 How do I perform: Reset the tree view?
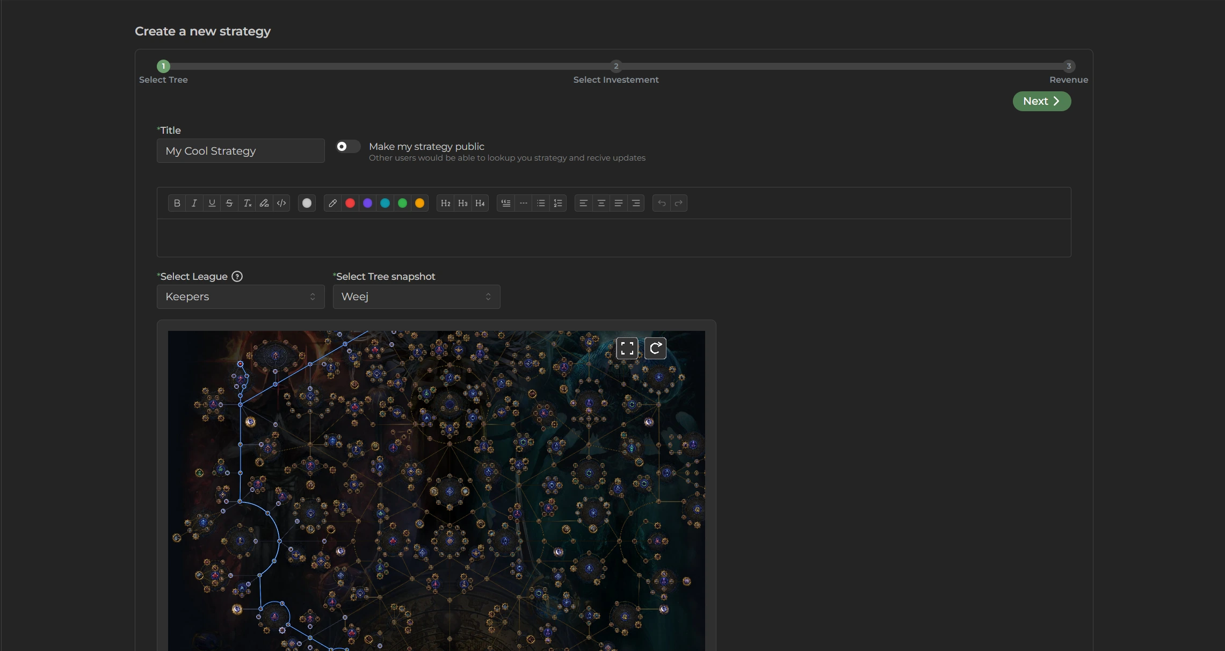655,348
